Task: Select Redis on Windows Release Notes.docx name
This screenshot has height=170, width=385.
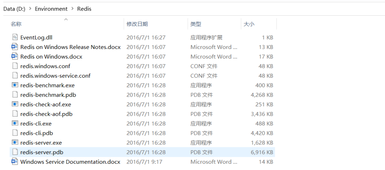Action: click(70, 47)
